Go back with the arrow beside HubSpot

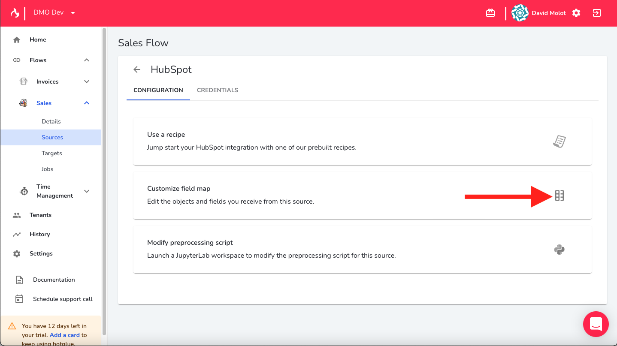coord(137,69)
